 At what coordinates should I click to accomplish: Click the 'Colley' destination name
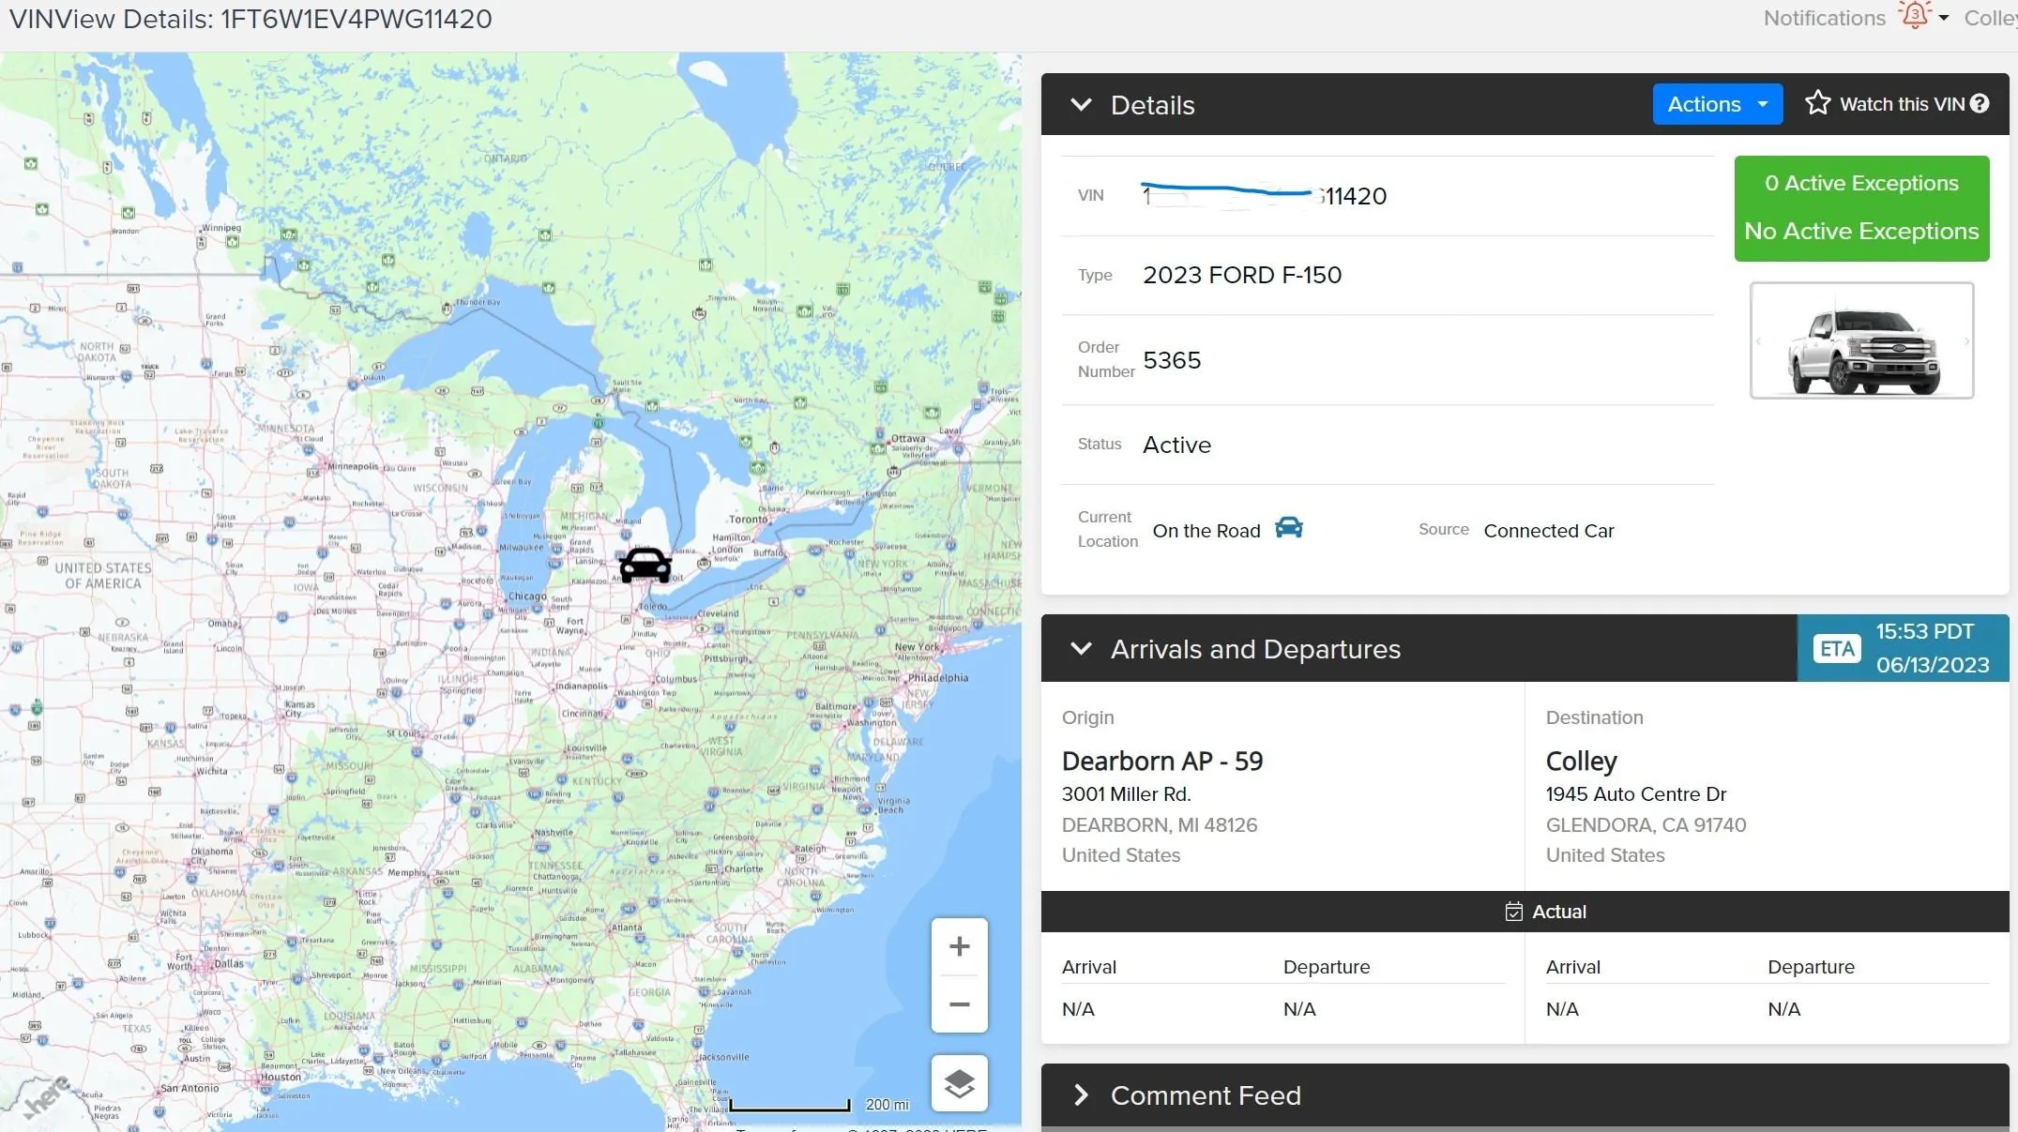point(1582,762)
